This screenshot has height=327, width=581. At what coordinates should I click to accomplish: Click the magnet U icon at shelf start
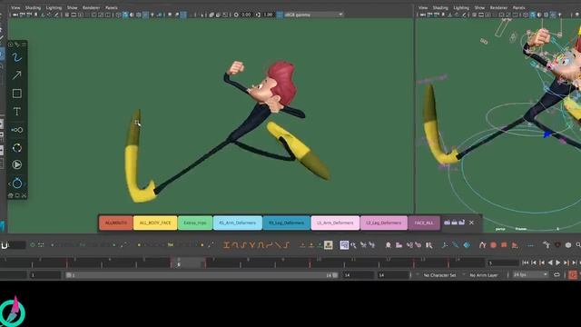[x=5, y=245]
